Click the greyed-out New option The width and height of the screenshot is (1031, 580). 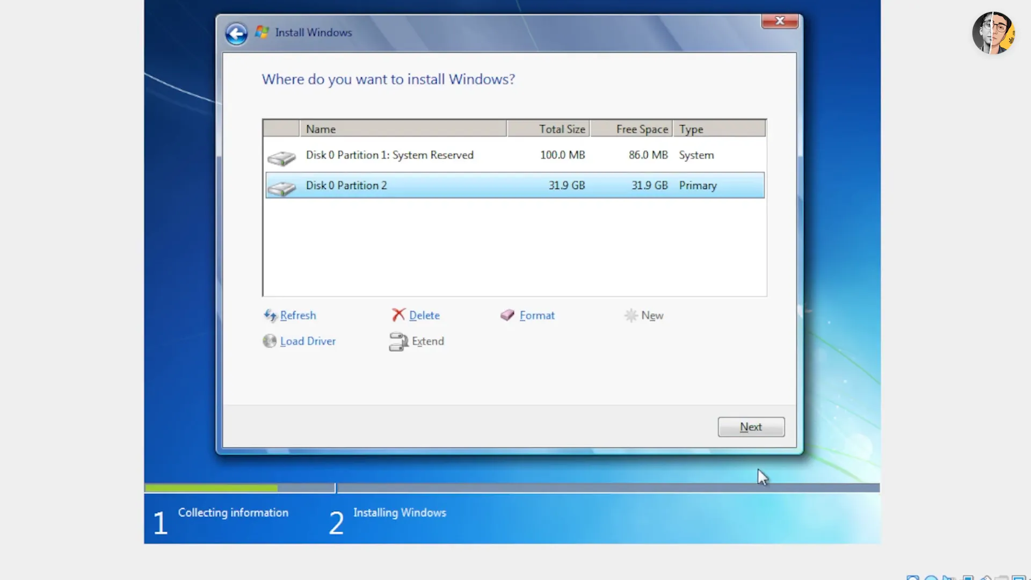click(x=652, y=315)
